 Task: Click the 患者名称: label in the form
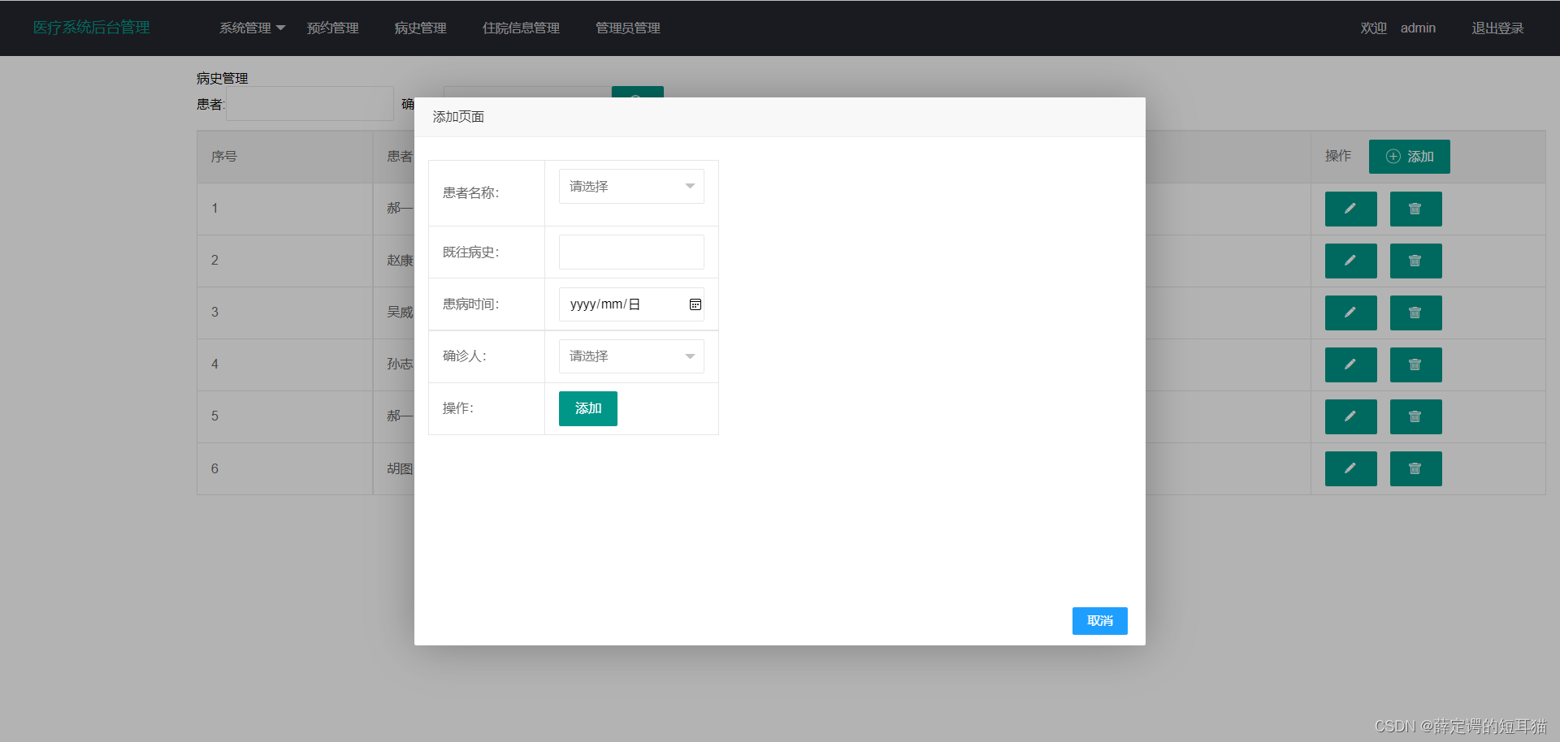tap(471, 193)
